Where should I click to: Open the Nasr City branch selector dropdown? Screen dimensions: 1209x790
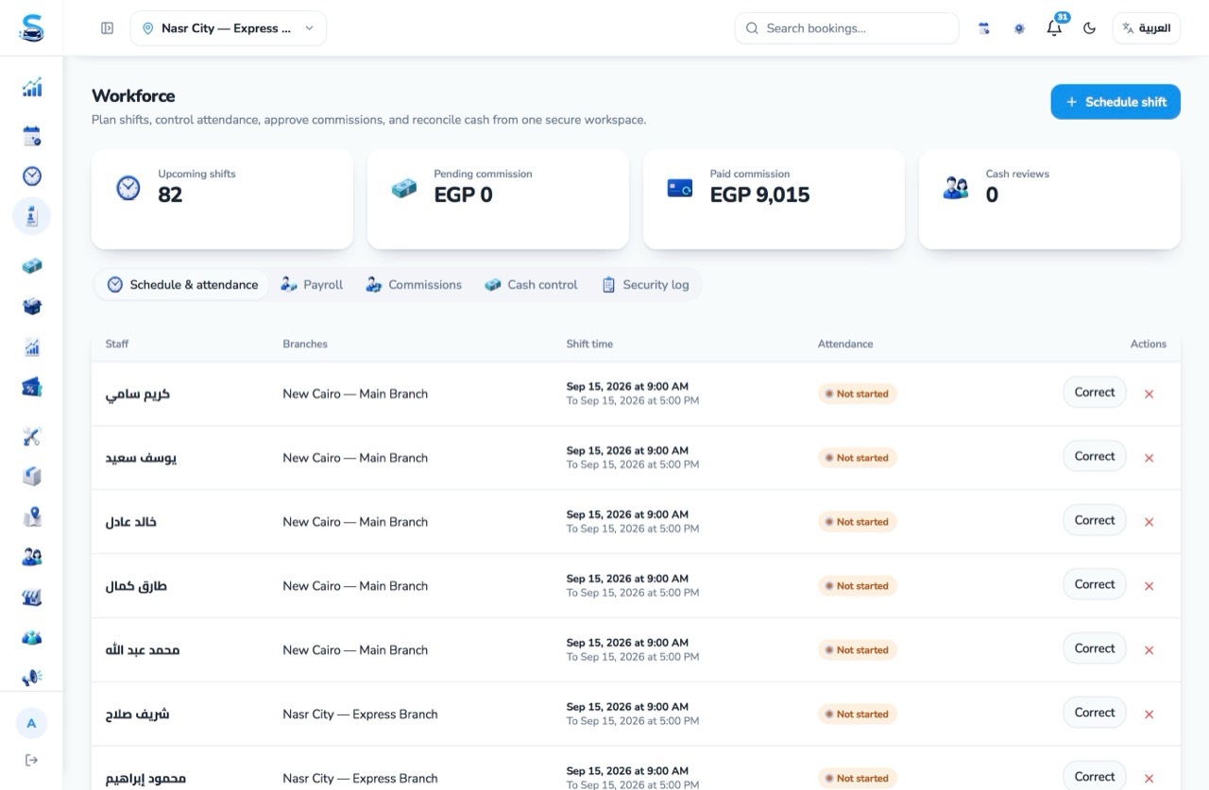229,28
